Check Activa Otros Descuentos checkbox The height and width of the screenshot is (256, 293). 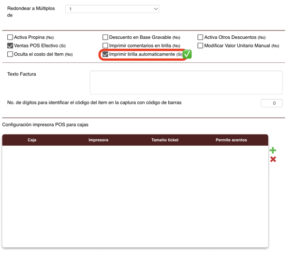tap(200, 37)
